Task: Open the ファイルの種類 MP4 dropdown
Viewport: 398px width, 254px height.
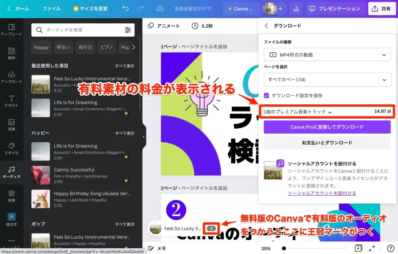Action: [x=327, y=55]
